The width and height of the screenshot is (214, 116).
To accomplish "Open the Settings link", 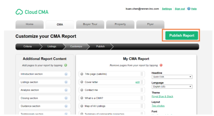I will [167, 9].
